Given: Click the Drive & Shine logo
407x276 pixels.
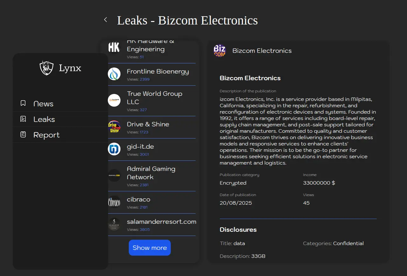Looking at the screenshot, I should tap(114, 127).
